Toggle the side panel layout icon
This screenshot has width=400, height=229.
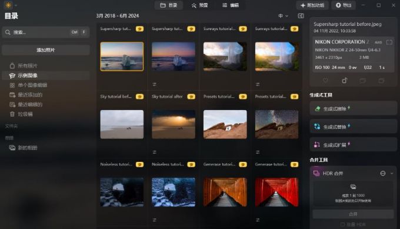[x=301, y=16]
